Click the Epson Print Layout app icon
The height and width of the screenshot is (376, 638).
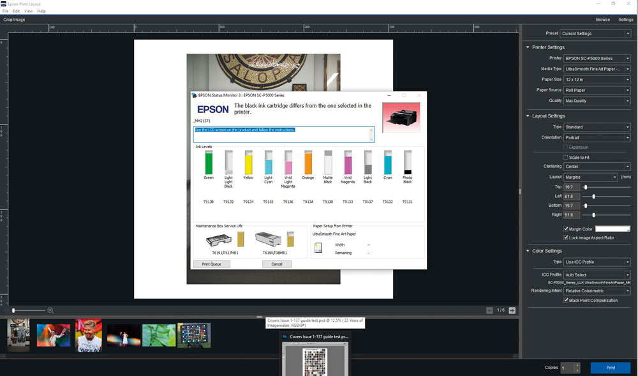click(4, 4)
